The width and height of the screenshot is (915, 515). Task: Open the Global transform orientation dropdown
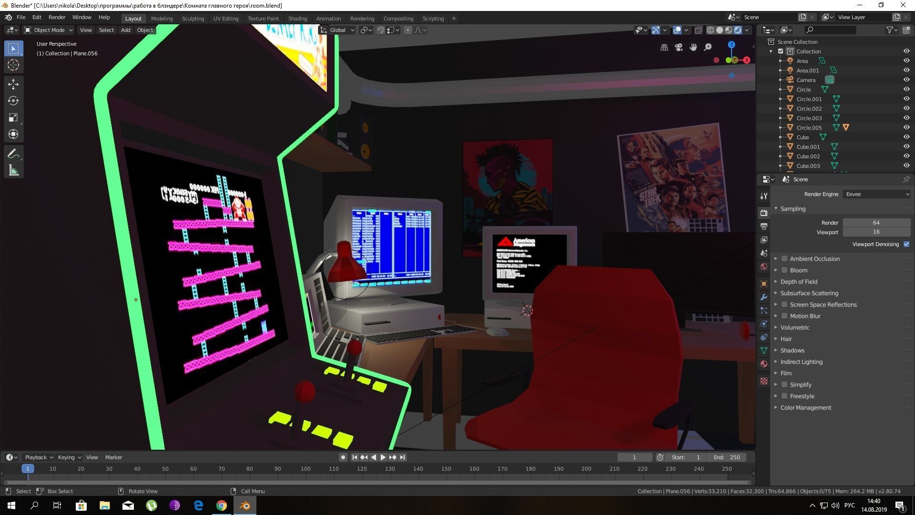(337, 30)
